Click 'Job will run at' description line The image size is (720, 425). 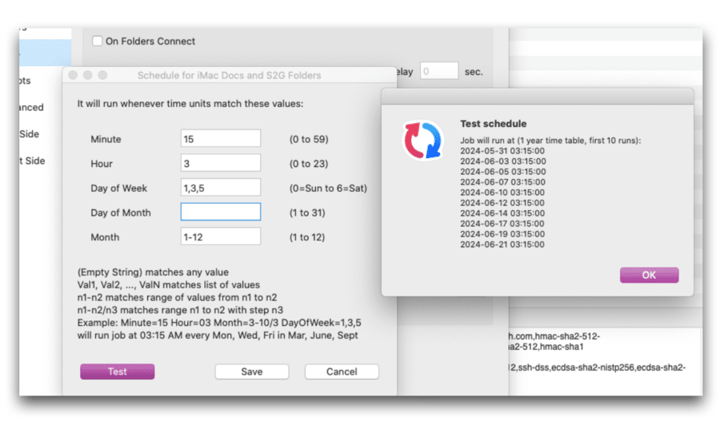click(550, 141)
